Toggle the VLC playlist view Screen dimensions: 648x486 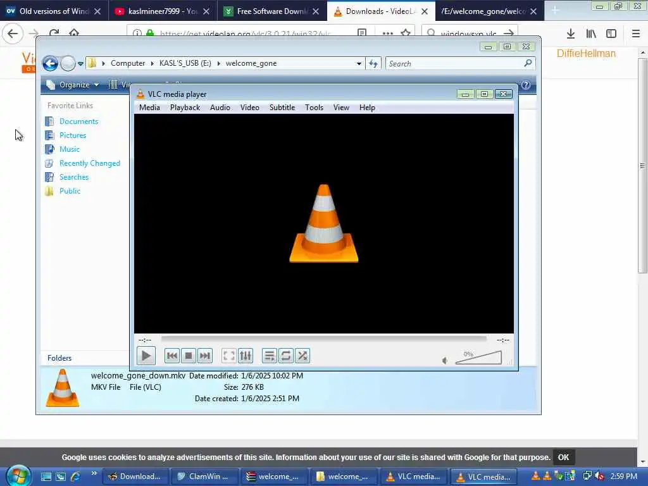269,356
